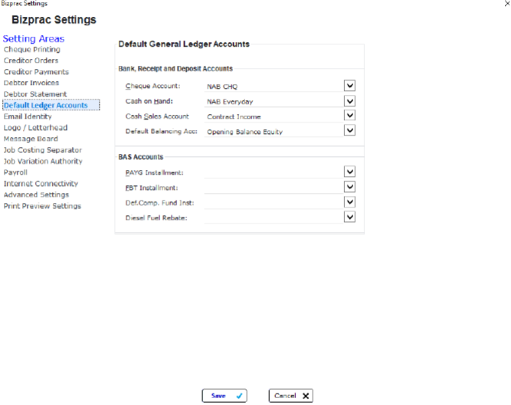Open the Cheque Printing settings area

(32, 50)
